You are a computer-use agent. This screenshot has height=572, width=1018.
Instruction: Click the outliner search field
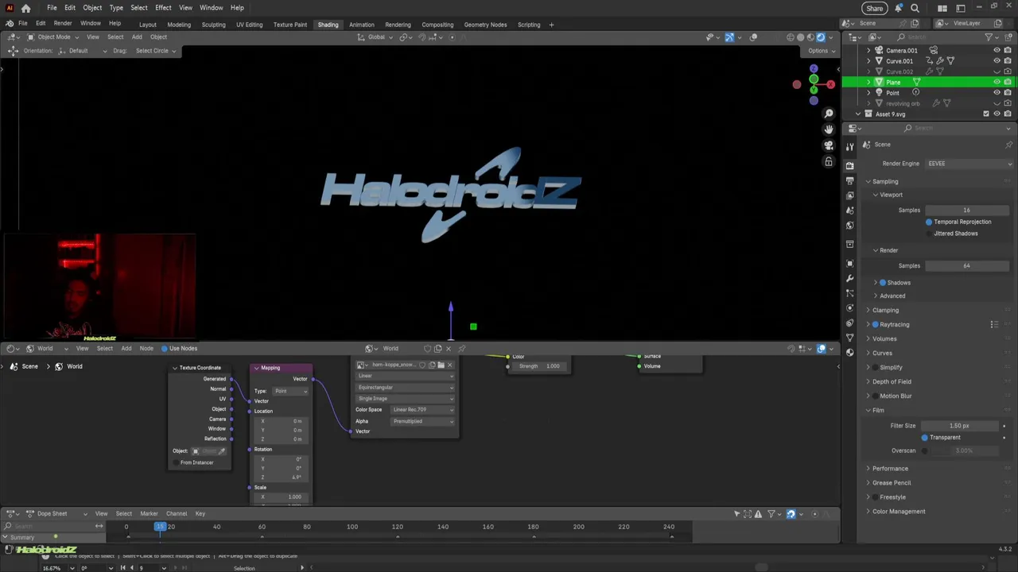(938, 37)
